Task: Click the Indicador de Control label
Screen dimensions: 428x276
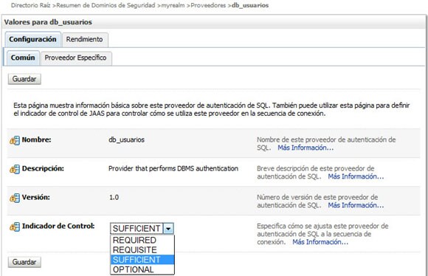Action: [58, 226]
